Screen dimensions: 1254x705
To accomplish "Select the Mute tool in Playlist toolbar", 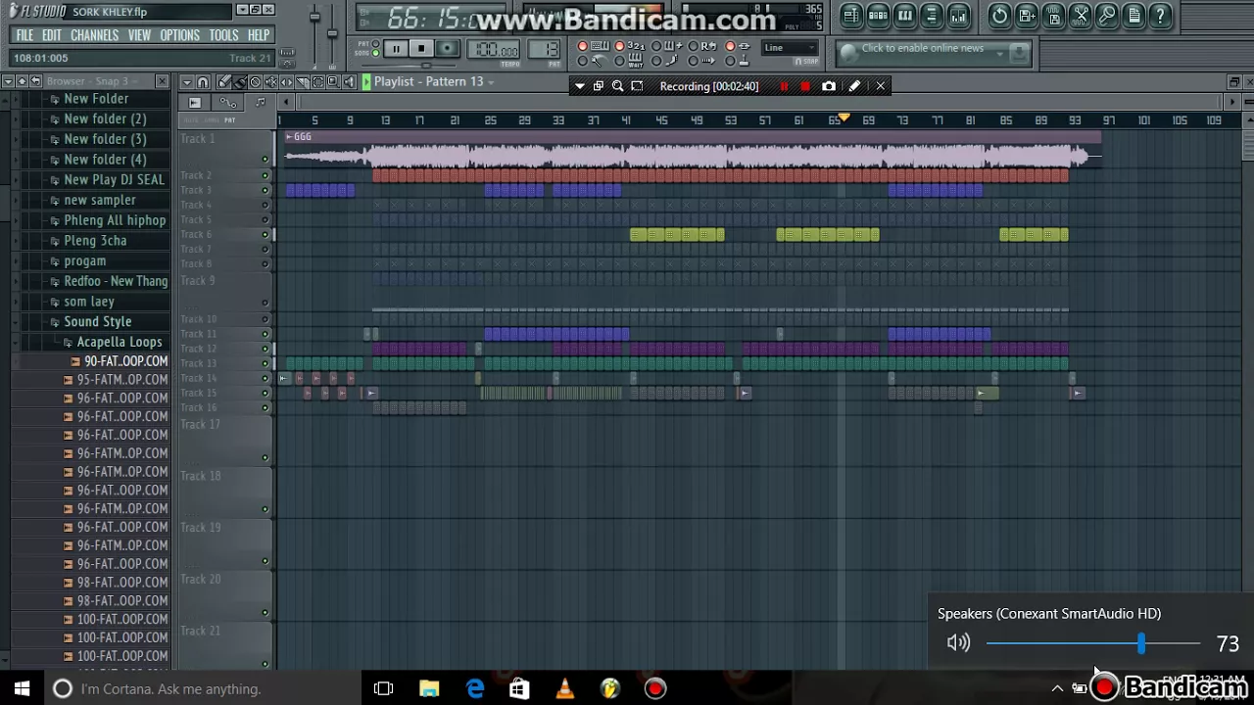I will click(270, 82).
